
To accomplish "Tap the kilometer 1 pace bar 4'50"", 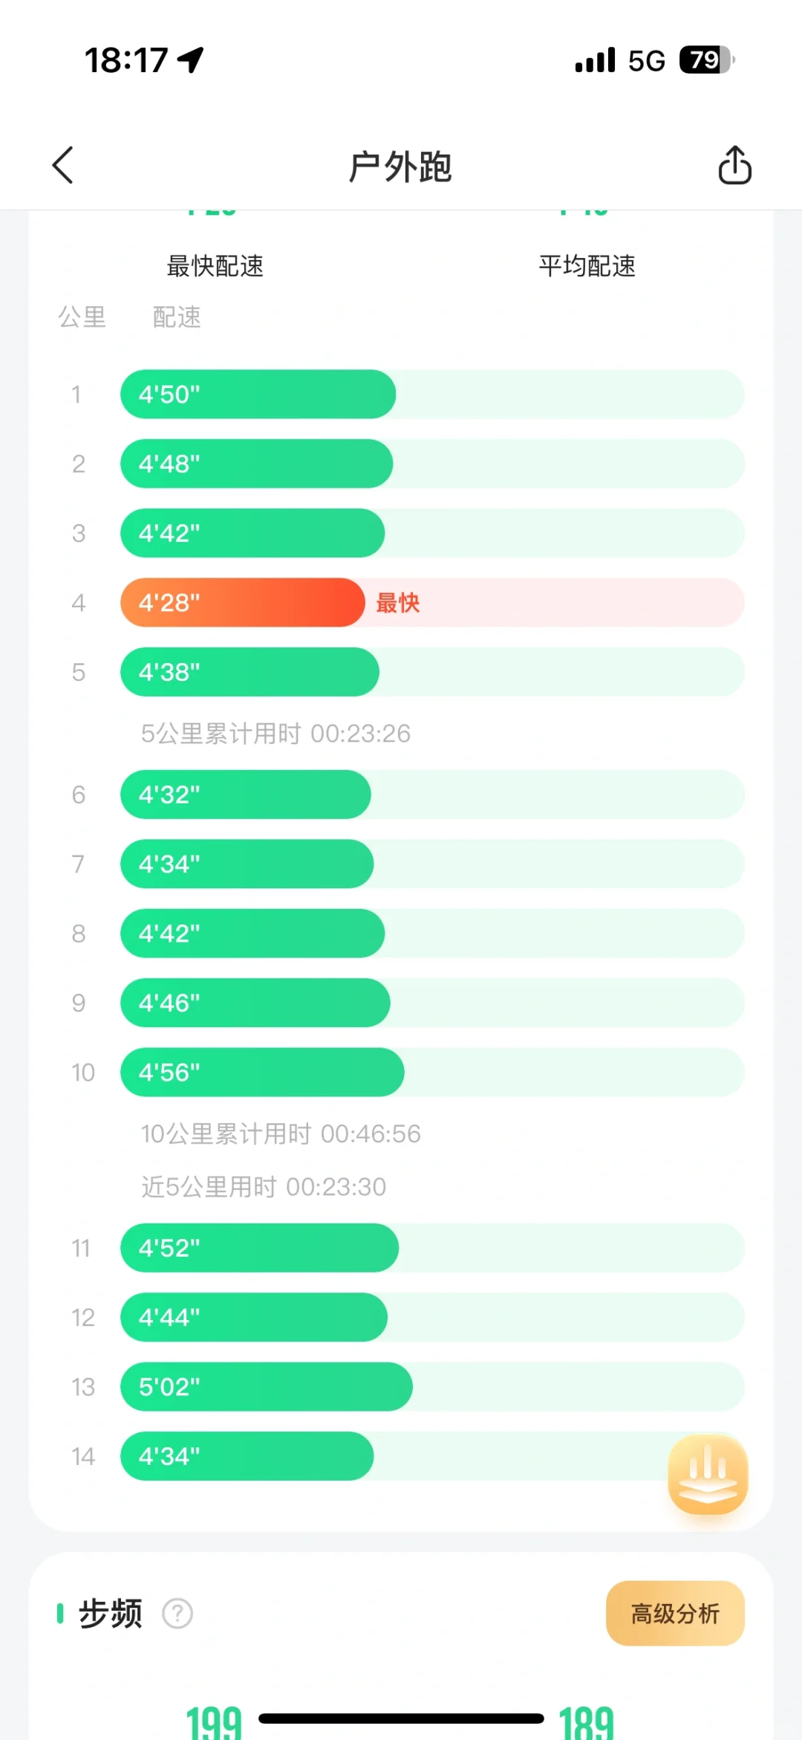I will [x=258, y=394].
